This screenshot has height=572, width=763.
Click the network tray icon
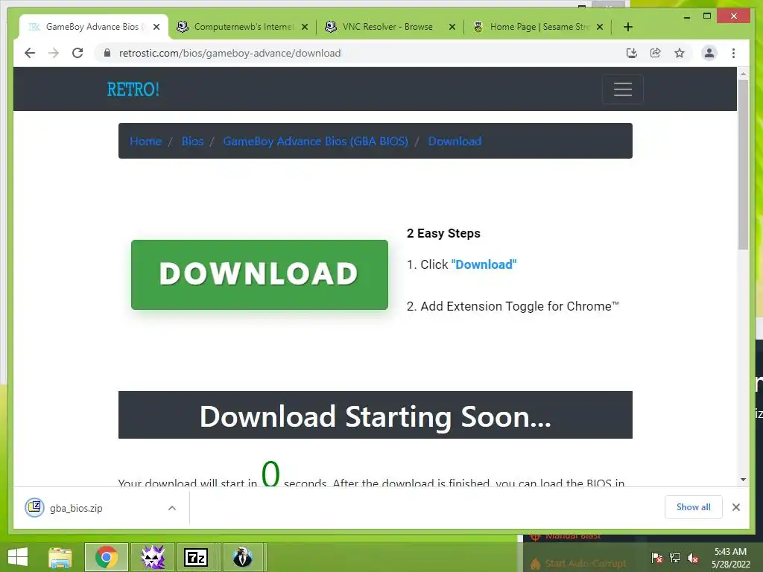[675, 558]
